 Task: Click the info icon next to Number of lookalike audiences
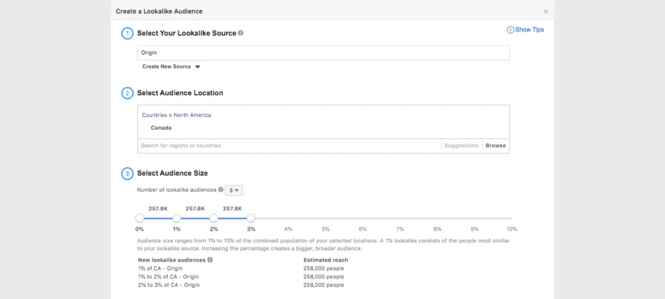221,189
